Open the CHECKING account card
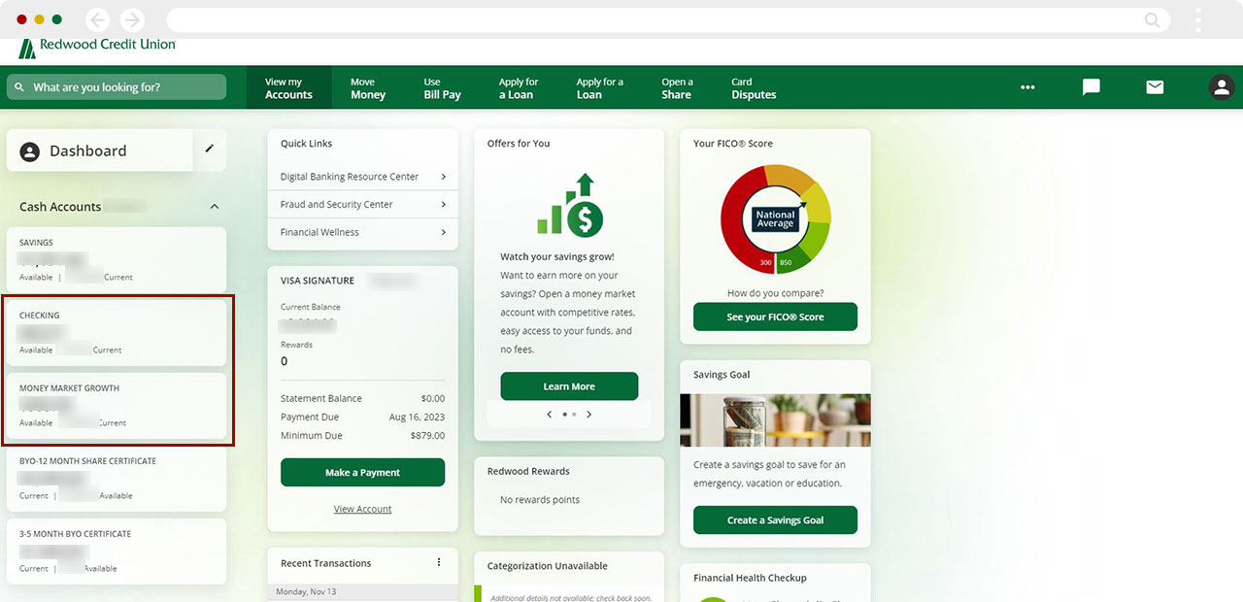 (117, 333)
